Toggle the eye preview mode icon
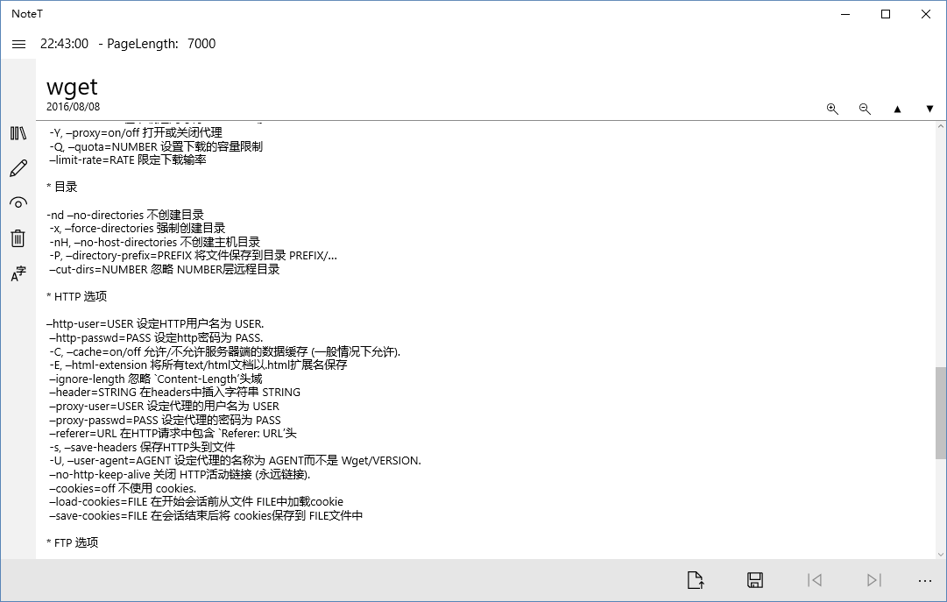Viewport: 947px width, 602px height. (x=18, y=203)
